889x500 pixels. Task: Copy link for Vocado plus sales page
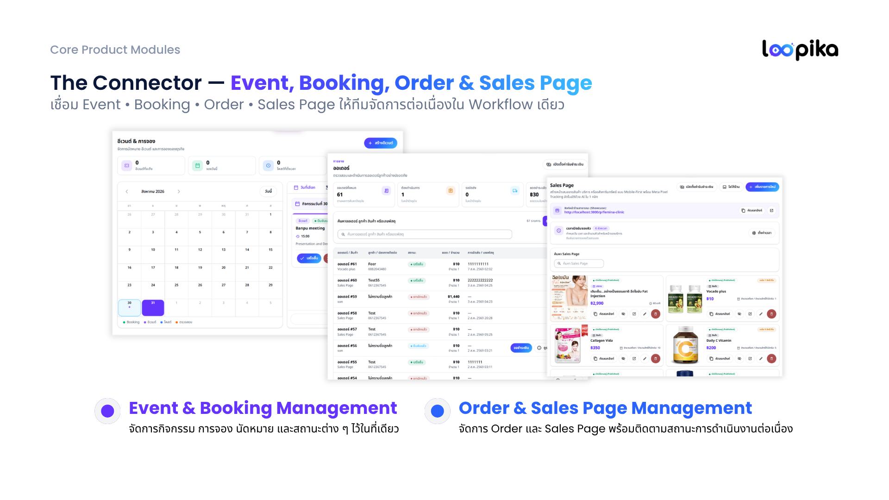(720, 314)
